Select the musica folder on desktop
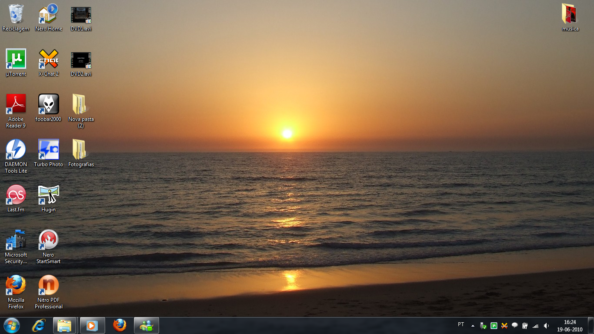Image resolution: width=594 pixels, height=334 pixels. (x=570, y=18)
